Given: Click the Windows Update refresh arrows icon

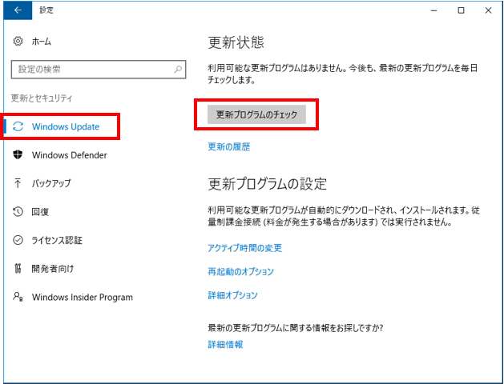Looking at the screenshot, I should 18,126.
